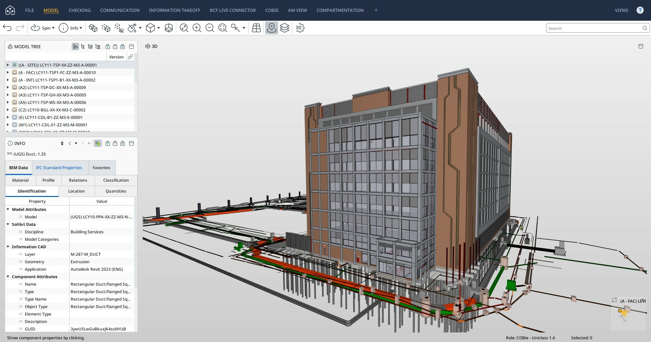
Task: Click the help question mark icon
Action: 640,10
